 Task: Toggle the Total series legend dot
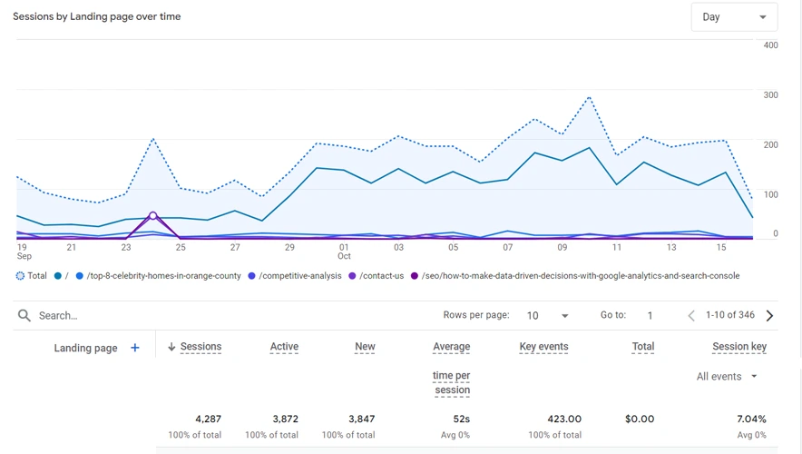pyautogui.click(x=20, y=276)
